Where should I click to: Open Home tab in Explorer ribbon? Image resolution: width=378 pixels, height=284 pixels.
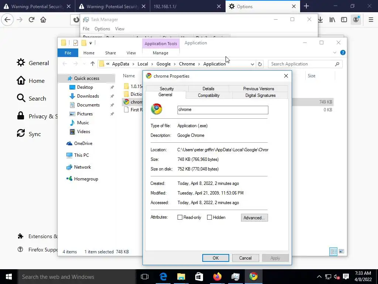[x=89, y=53]
